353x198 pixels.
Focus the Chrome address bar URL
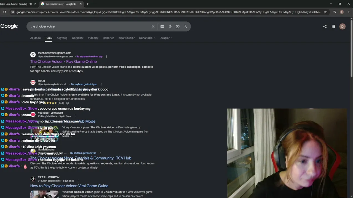(168, 12)
